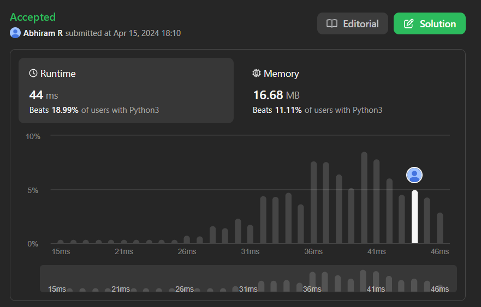Click the mini overview chart range slider
The image size is (481, 307).
(248, 279)
